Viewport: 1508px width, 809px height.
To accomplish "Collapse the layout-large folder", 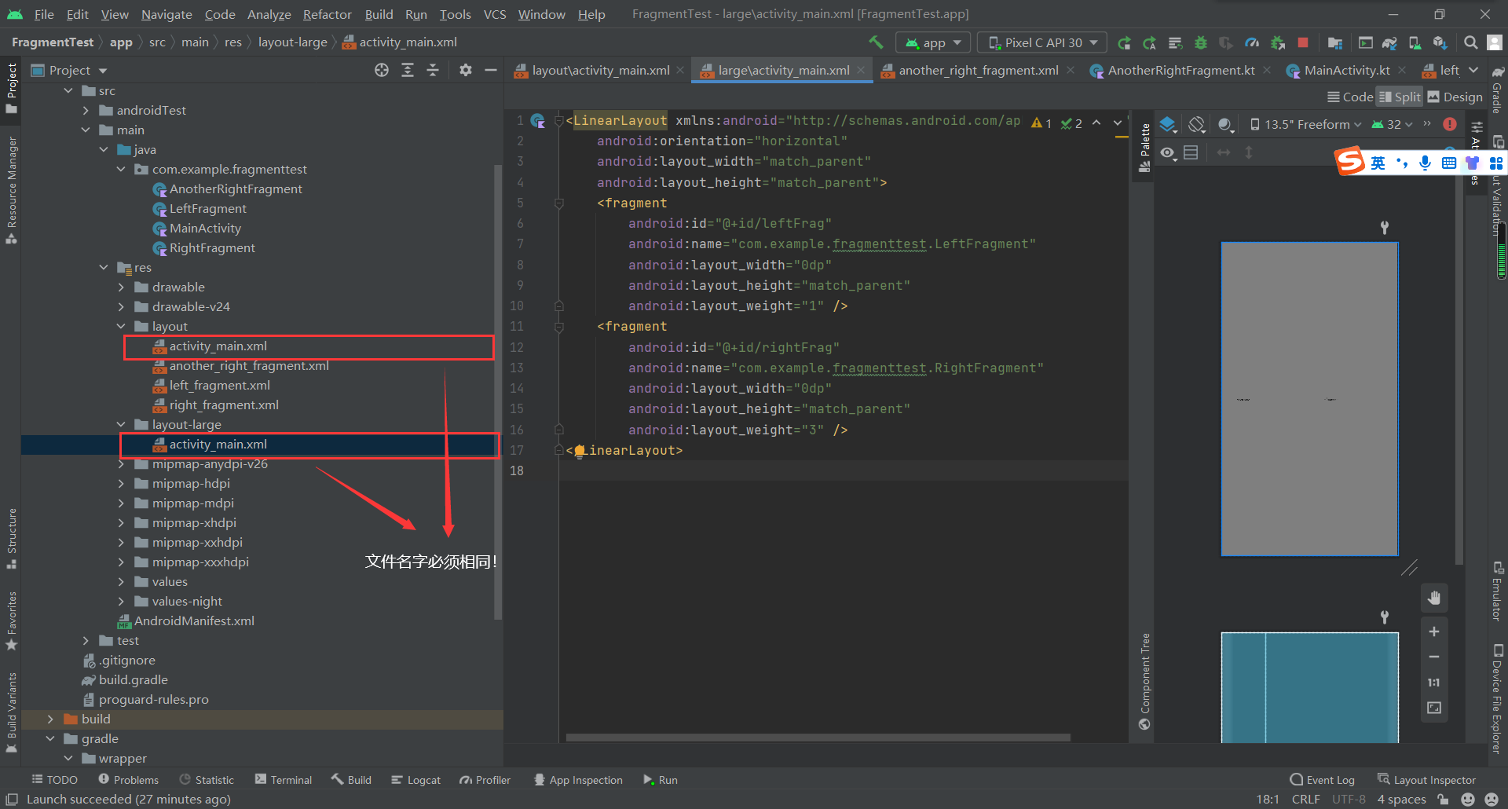I will 121,424.
